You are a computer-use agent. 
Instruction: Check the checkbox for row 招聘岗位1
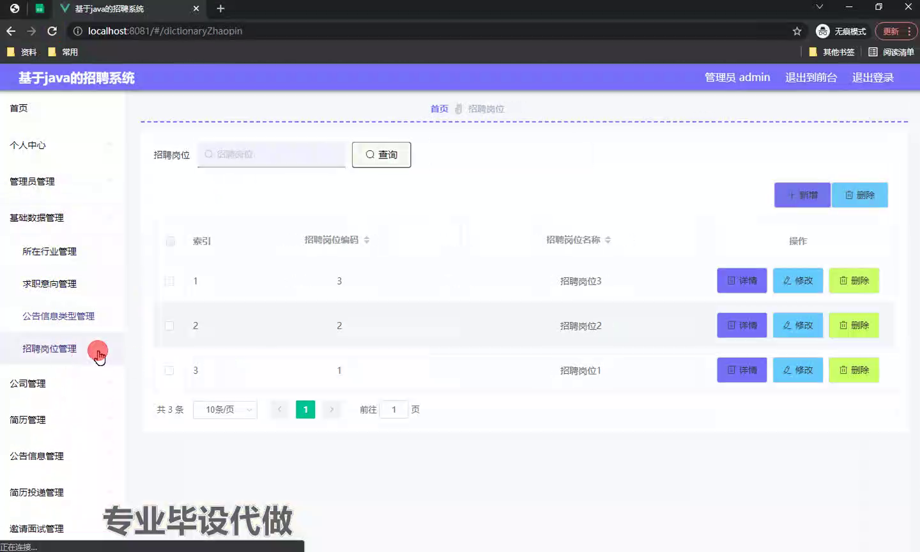point(169,371)
